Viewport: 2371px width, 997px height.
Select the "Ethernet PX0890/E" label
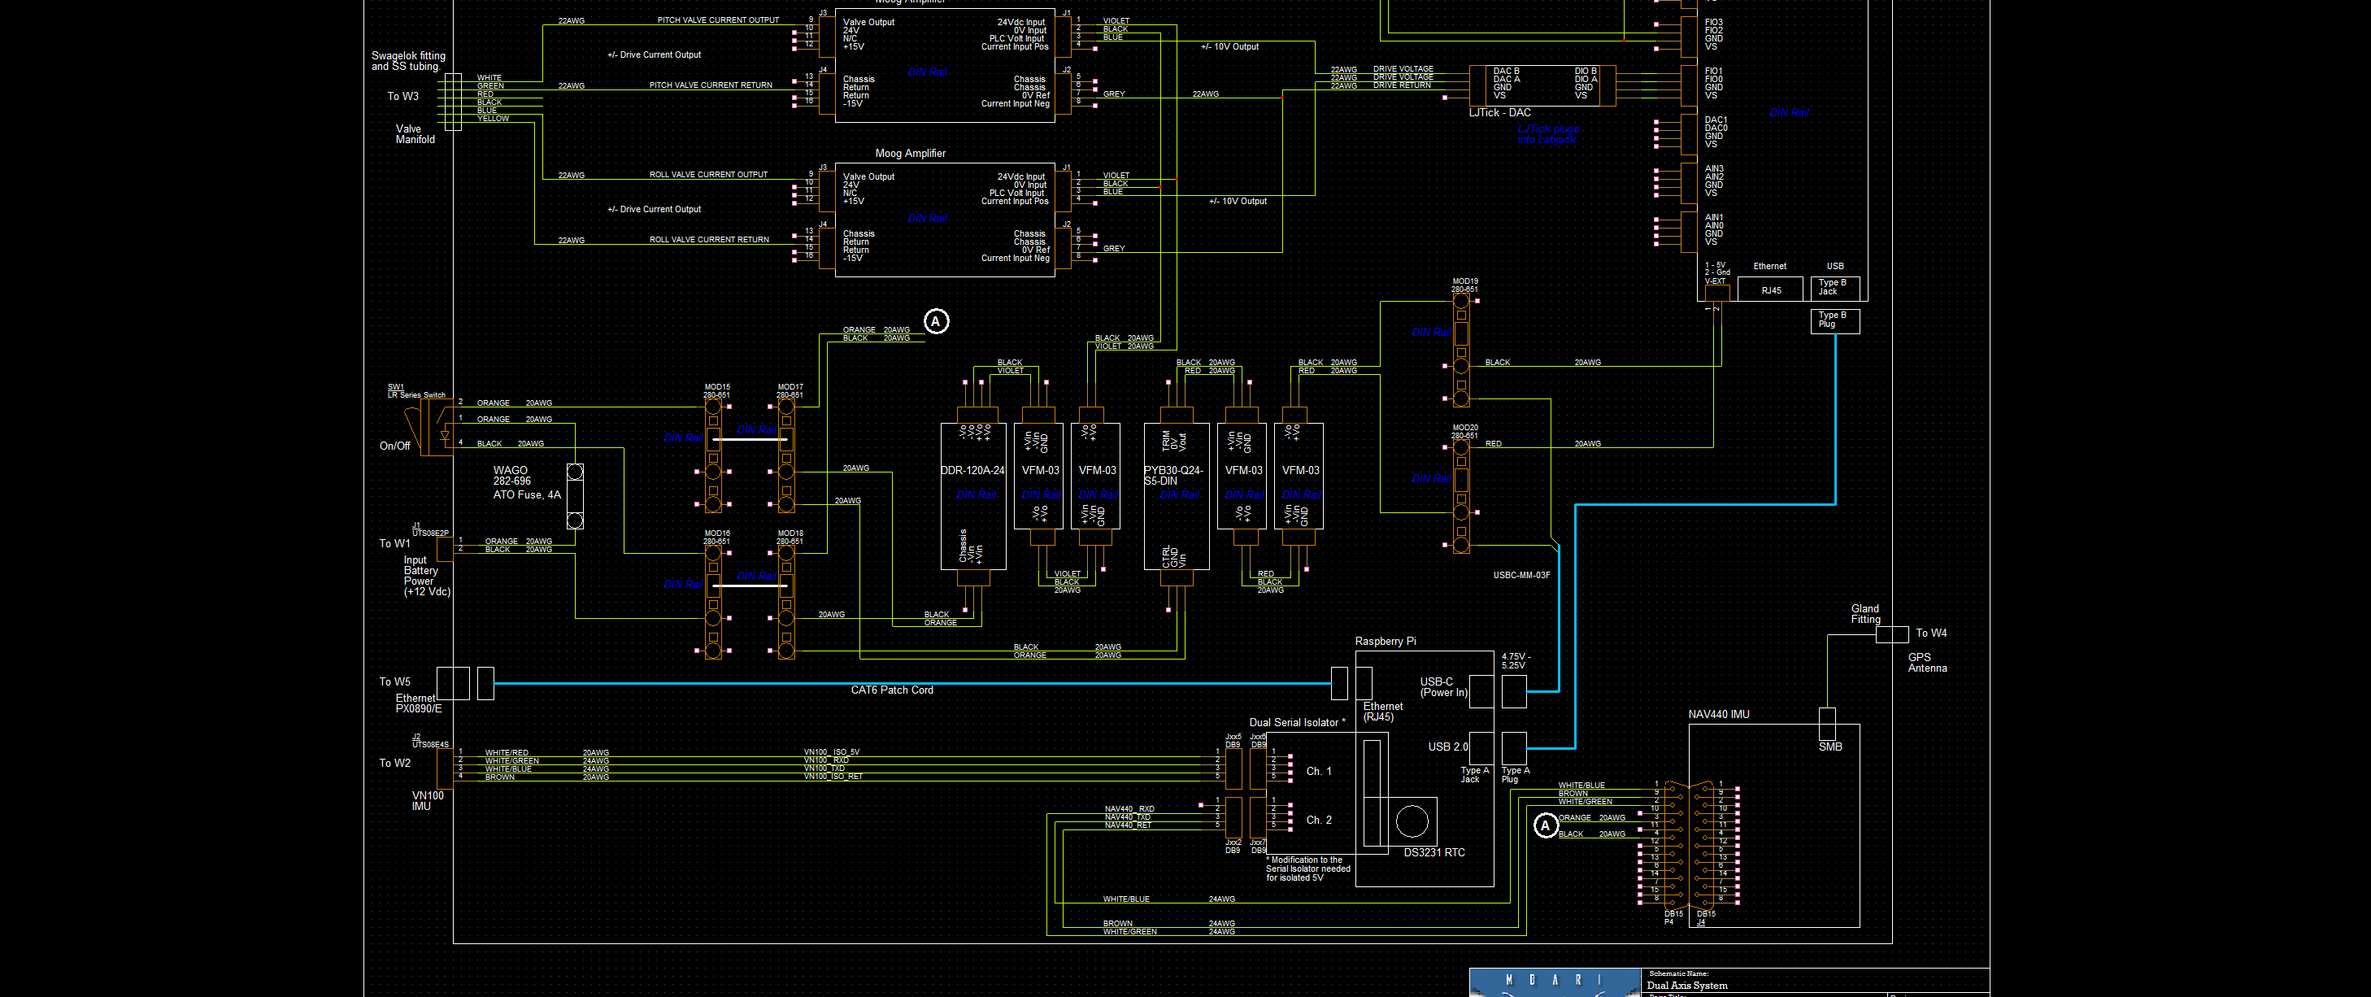419,703
